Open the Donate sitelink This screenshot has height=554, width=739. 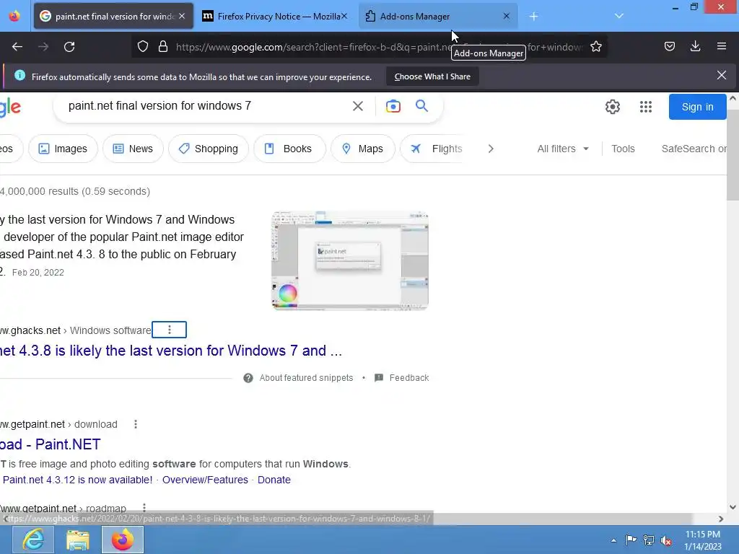pyautogui.click(x=274, y=480)
